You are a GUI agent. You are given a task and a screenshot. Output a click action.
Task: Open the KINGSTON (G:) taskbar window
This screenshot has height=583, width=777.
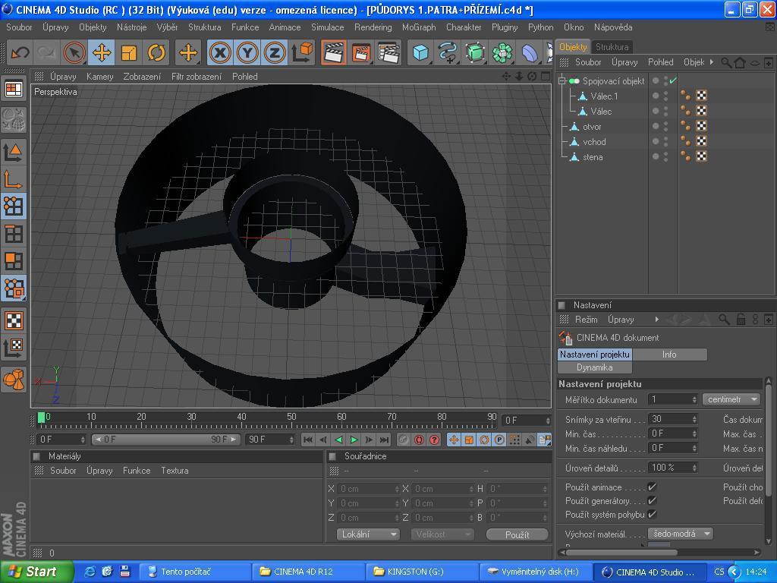pos(422,572)
